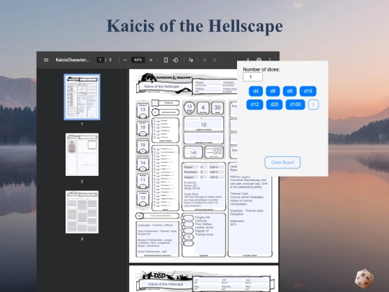Roll a d20 die

coord(274,105)
